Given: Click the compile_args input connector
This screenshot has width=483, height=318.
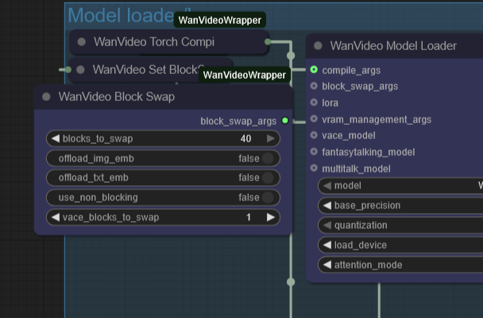Looking at the screenshot, I should click(x=314, y=70).
